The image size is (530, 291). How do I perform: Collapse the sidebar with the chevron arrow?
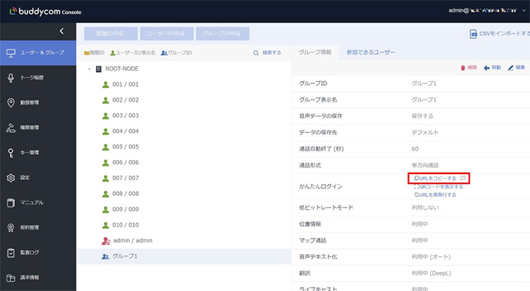62,31
